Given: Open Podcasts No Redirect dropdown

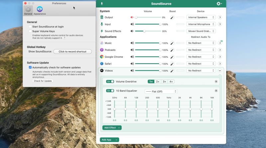Looking at the screenshot, I should point(201,50).
